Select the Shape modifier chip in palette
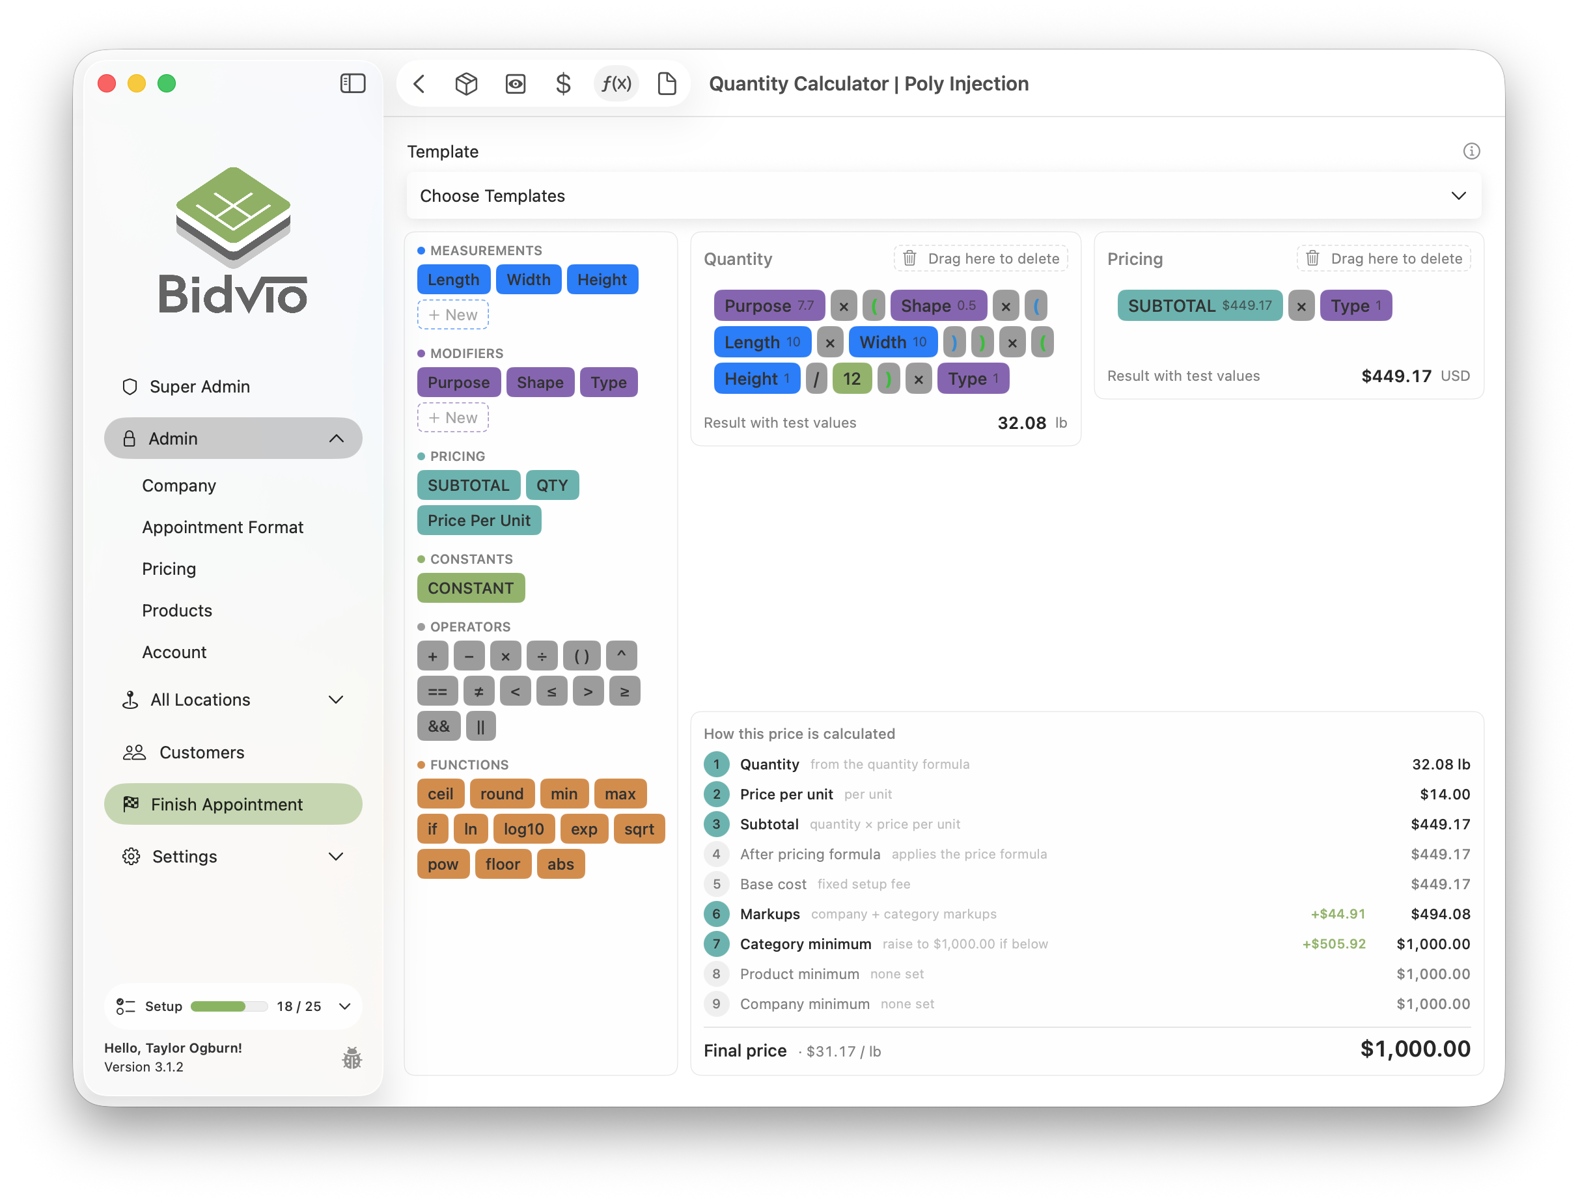 point(540,382)
